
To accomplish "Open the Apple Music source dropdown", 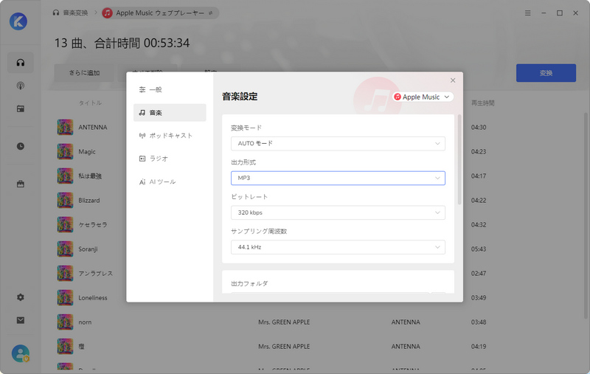I will click(x=423, y=97).
